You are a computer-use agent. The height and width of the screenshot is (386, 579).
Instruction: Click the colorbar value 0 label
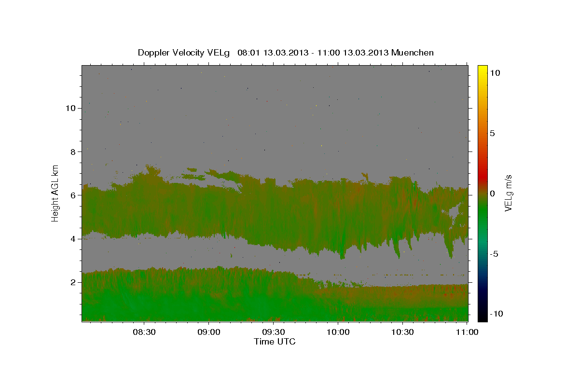click(x=492, y=193)
